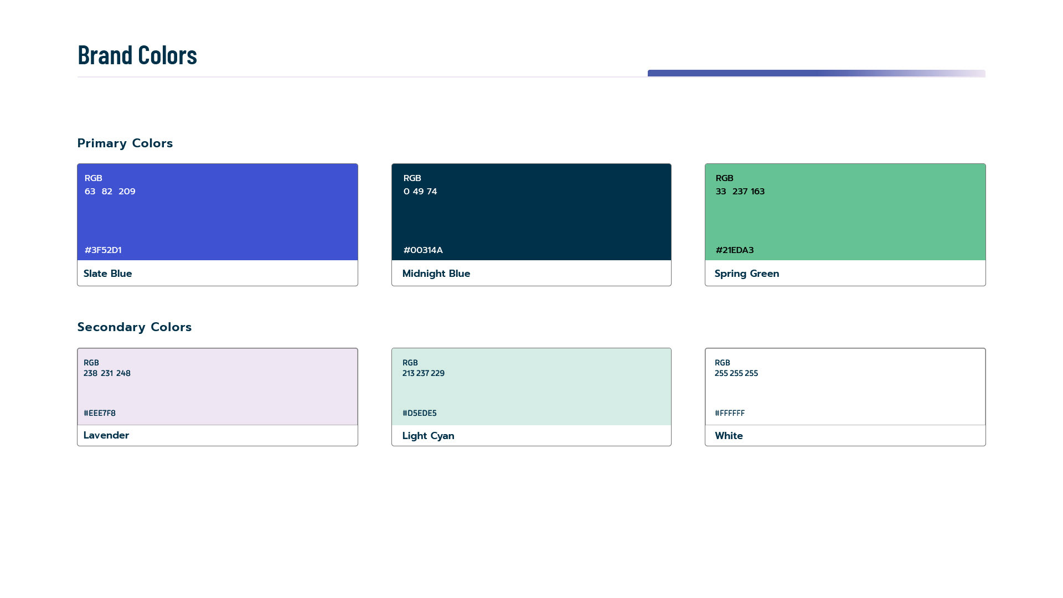Viewport: 1063px width, 598px height.
Task: Click hex code #EEE7F8
Action: (100, 413)
